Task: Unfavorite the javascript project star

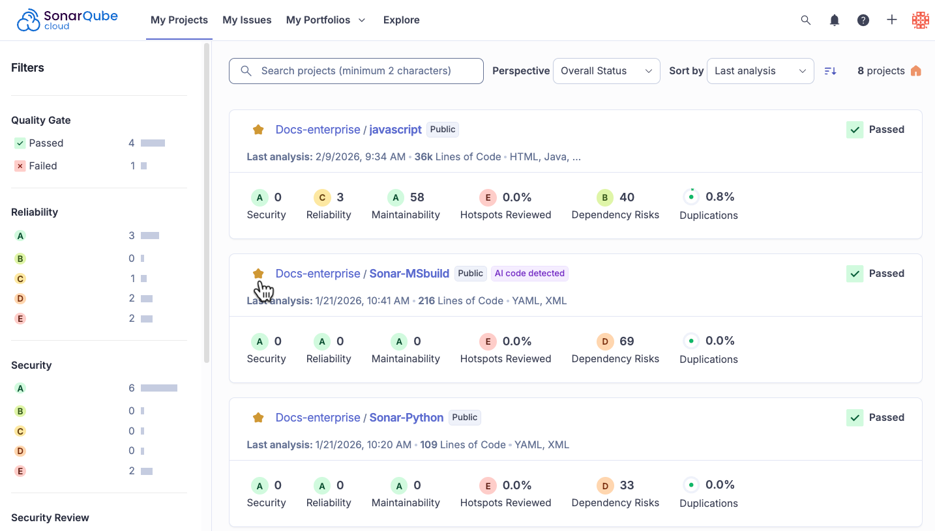Action: (258, 130)
